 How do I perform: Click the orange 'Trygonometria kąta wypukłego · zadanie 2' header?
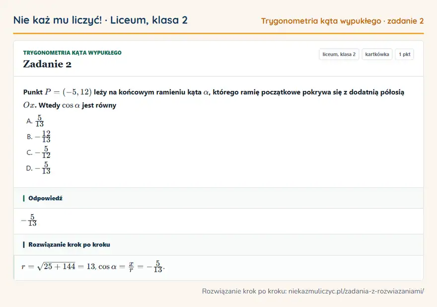(x=342, y=21)
